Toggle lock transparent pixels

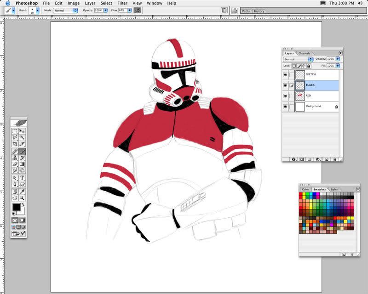[x=294, y=66]
